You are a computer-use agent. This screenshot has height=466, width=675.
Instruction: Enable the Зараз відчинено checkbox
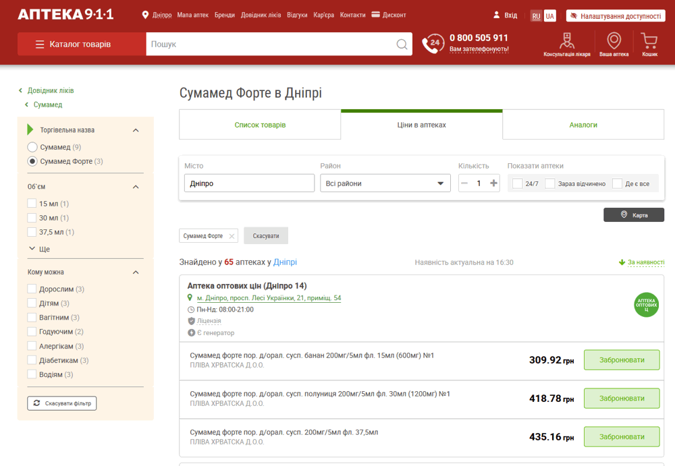point(549,183)
